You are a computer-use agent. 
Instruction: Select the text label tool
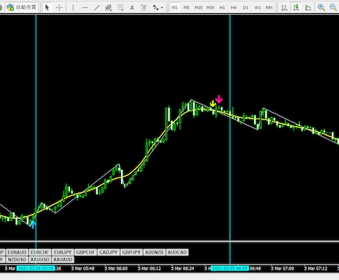[144, 7]
